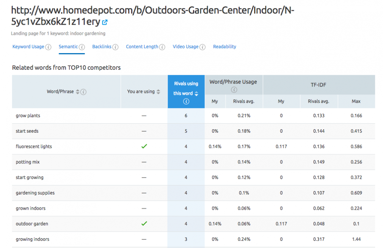
Task: Click the rivals count 5 for start seeds
Action: tap(186, 131)
